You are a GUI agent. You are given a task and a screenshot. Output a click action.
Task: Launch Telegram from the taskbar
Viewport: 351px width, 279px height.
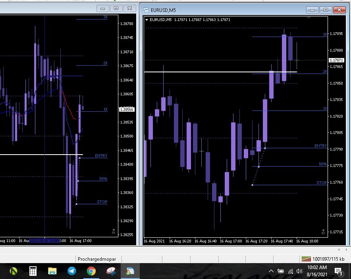click(72, 271)
